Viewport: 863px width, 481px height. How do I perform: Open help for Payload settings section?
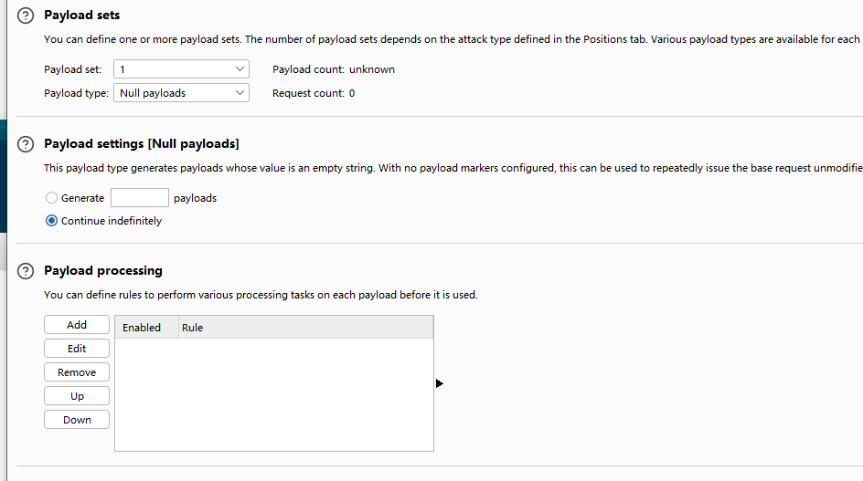click(x=26, y=144)
